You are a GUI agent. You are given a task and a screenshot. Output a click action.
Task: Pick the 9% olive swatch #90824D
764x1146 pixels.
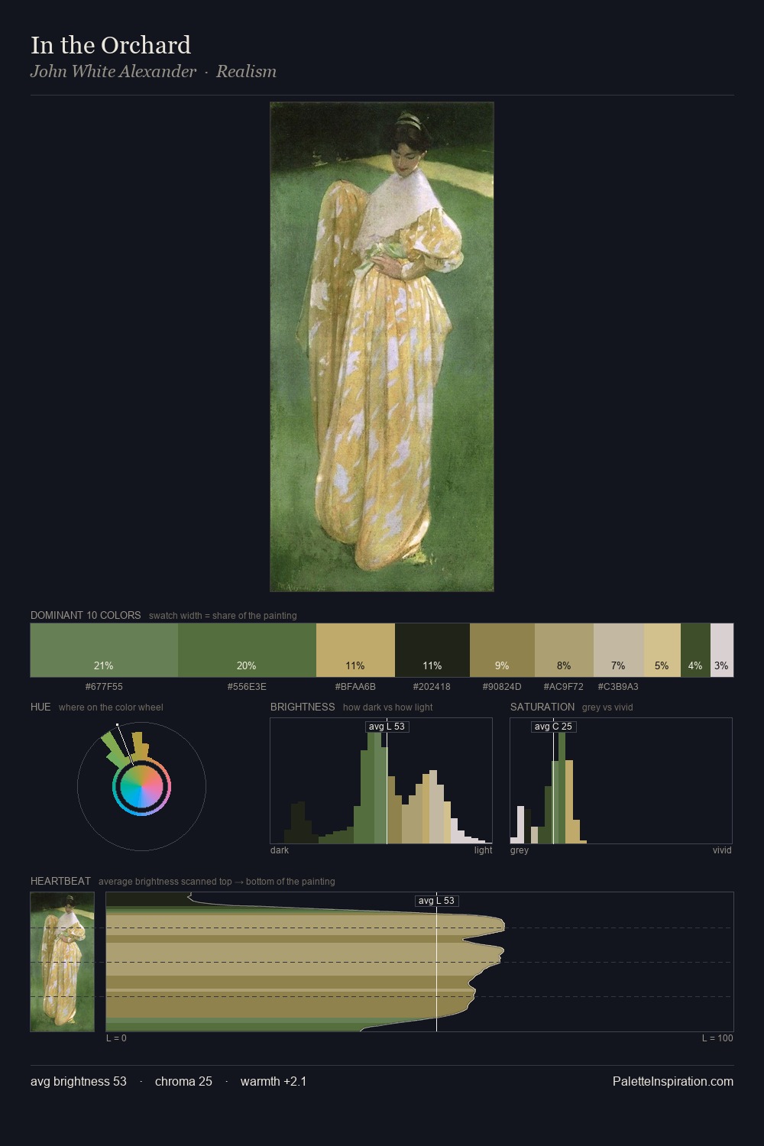pyautogui.click(x=502, y=650)
